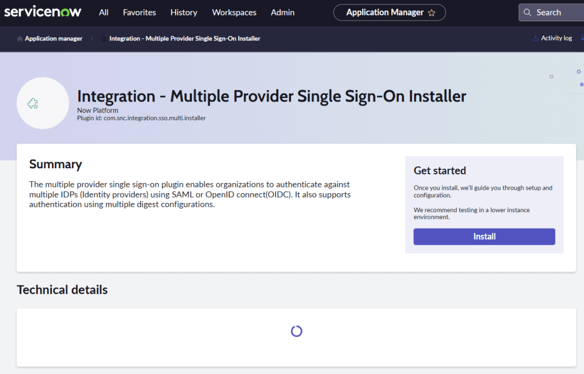Click the puzzle piece plugin icon

[33, 103]
